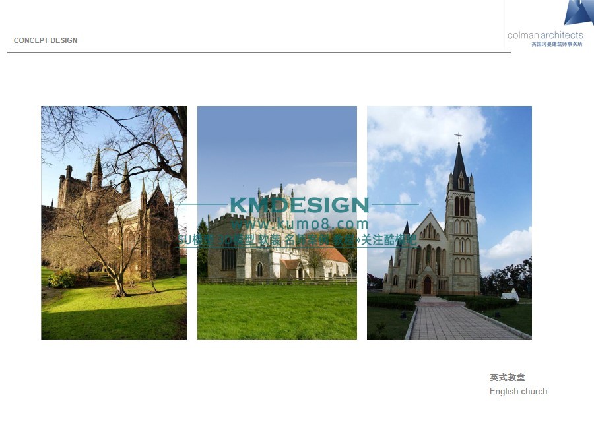Click the horizontal divider line below the heading
Viewport: 594px width, 445px height.
(x=259, y=53)
